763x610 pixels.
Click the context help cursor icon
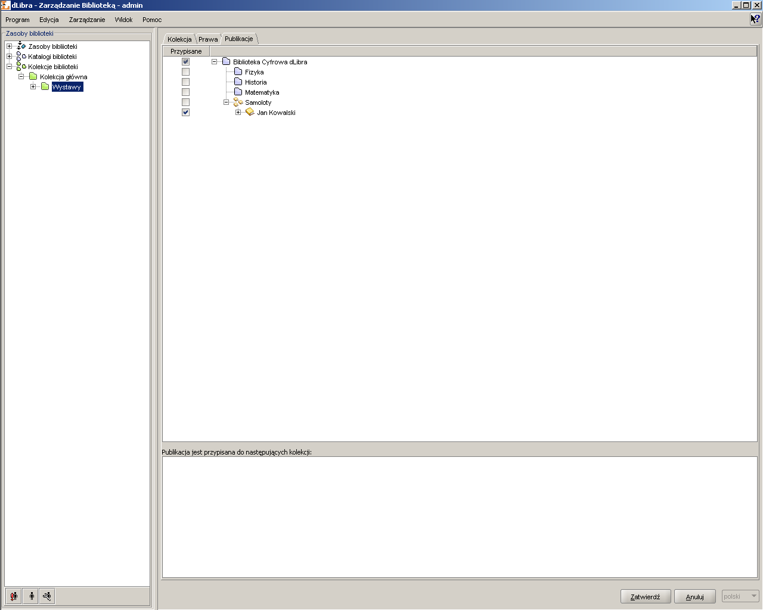755,20
